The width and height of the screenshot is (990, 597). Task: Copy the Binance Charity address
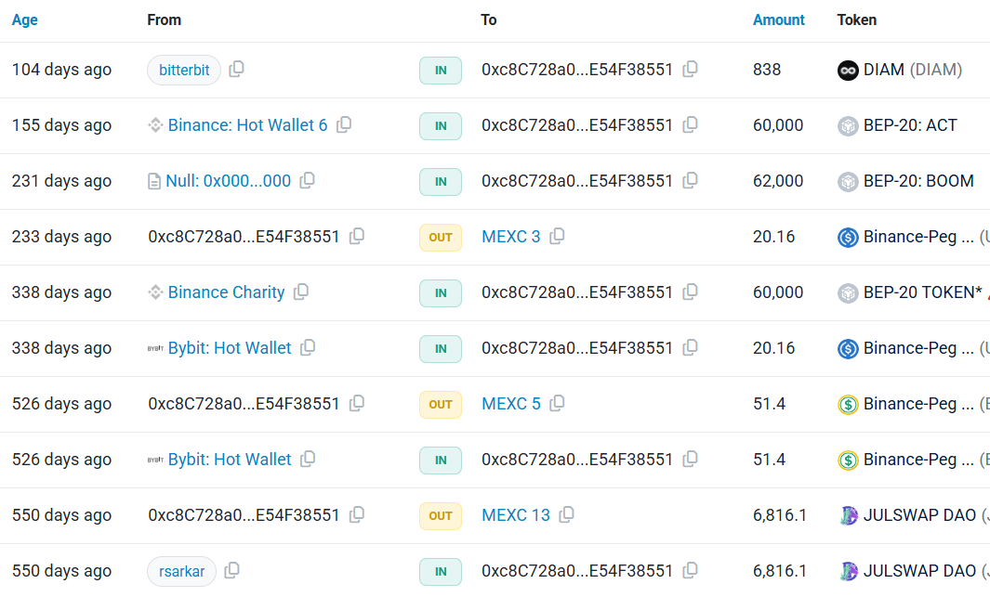pyautogui.click(x=301, y=292)
